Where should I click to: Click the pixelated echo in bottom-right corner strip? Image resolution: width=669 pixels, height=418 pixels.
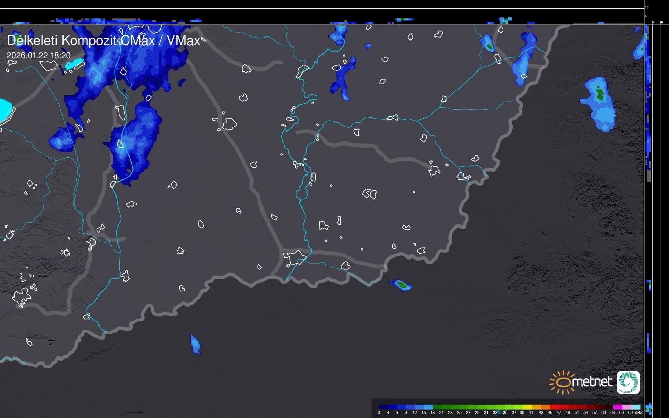[x=649, y=409]
